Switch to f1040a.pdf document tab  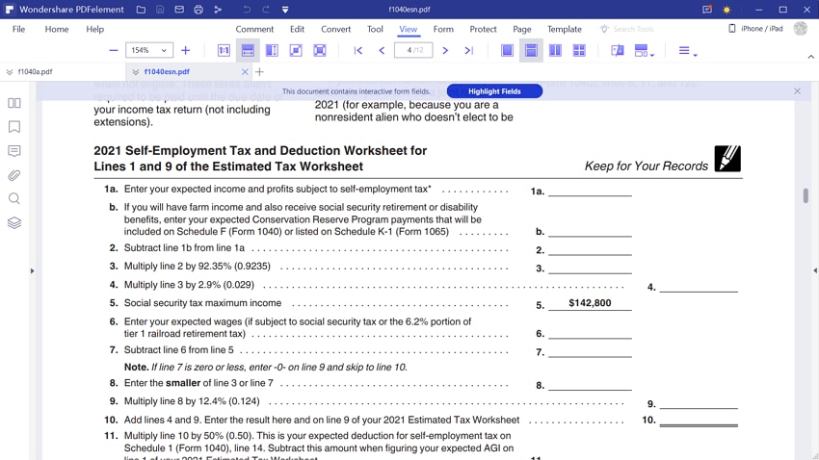click(x=35, y=71)
